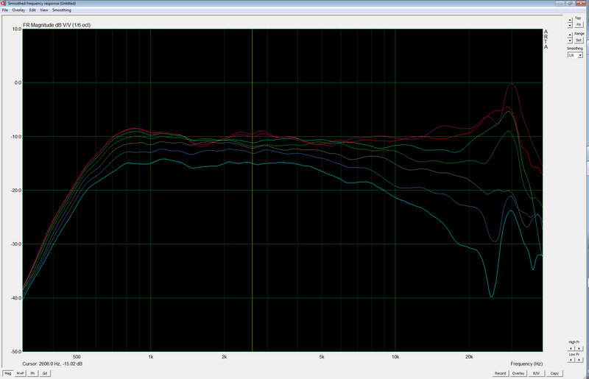
Task: Decrease graph Range with down arrow
Action: click(x=570, y=40)
